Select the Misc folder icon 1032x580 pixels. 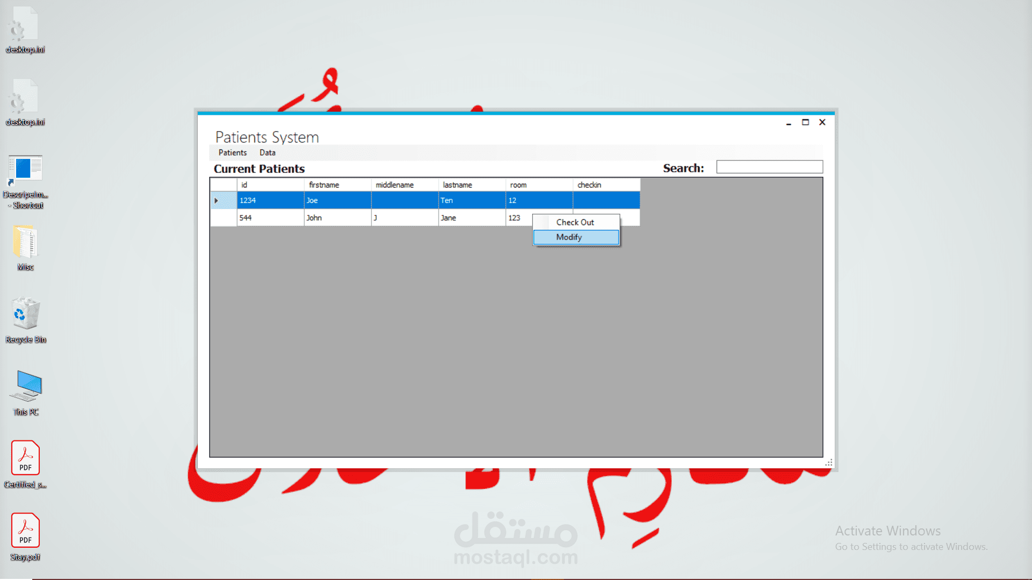coord(25,243)
